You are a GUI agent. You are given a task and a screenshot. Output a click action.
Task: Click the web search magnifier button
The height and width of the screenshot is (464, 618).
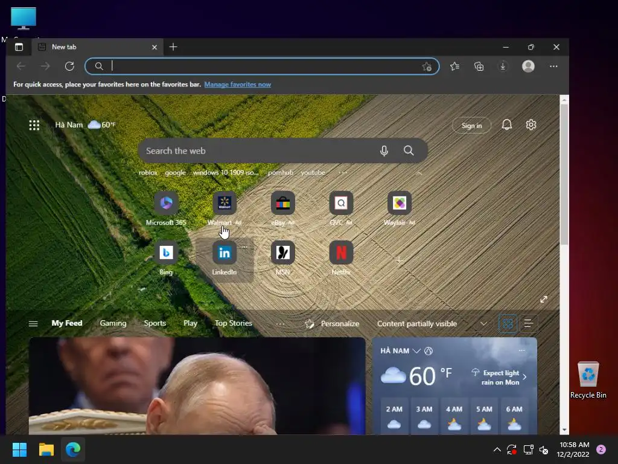click(x=409, y=150)
